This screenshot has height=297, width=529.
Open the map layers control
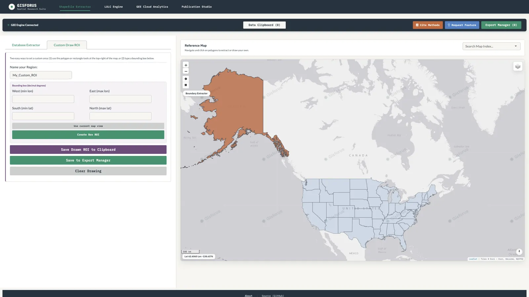click(518, 66)
